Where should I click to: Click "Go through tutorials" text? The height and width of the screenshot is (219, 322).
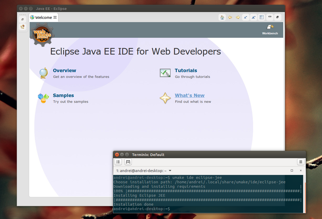click(x=193, y=77)
